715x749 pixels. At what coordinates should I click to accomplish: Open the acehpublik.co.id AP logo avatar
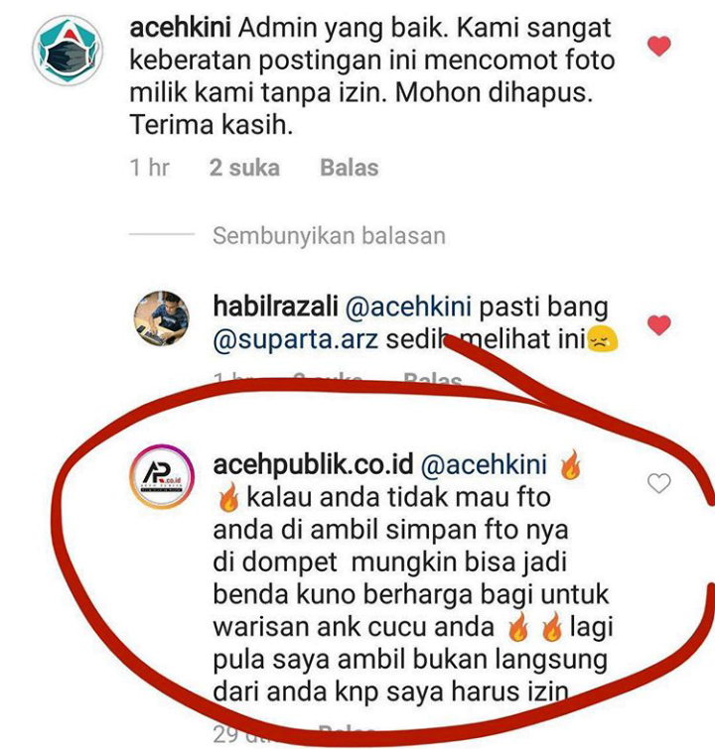tap(162, 476)
